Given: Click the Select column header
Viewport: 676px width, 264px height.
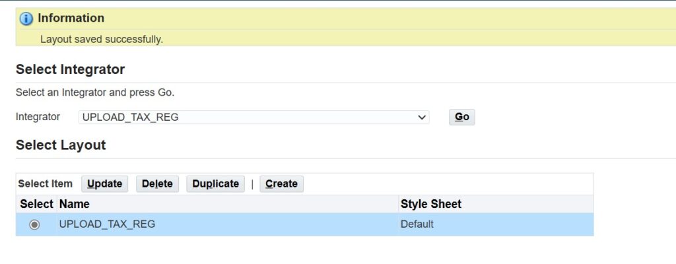Looking at the screenshot, I should pyautogui.click(x=36, y=204).
